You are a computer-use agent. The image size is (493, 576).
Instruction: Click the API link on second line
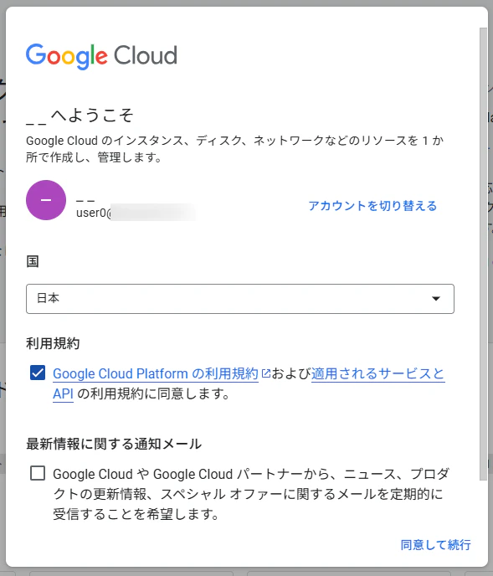63,393
